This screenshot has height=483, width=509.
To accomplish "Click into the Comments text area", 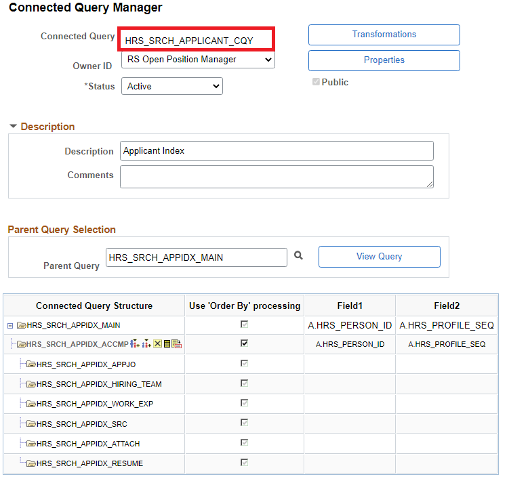I will [x=277, y=177].
